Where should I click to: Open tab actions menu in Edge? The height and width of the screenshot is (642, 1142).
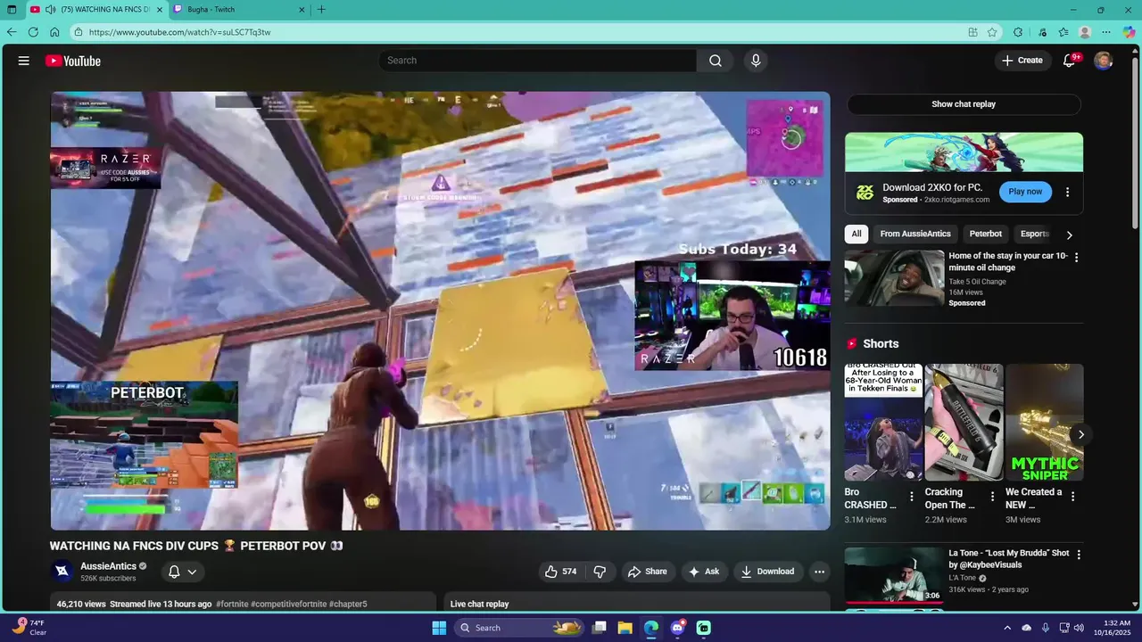click(x=12, y=10)
